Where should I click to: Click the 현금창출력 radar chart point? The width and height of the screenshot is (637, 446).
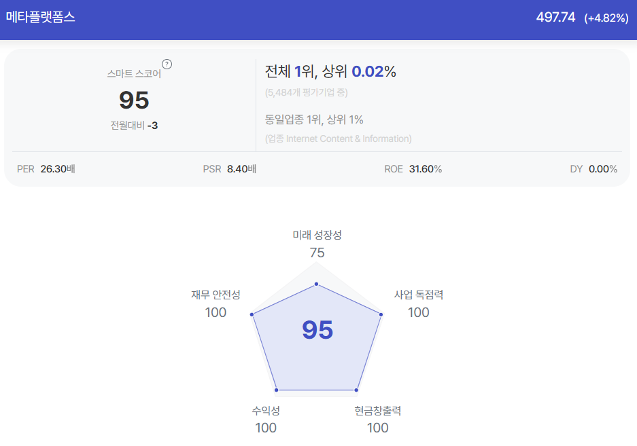(356, 390)
